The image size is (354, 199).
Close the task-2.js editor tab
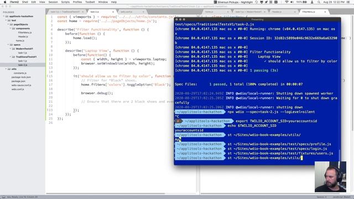[113, 12]
